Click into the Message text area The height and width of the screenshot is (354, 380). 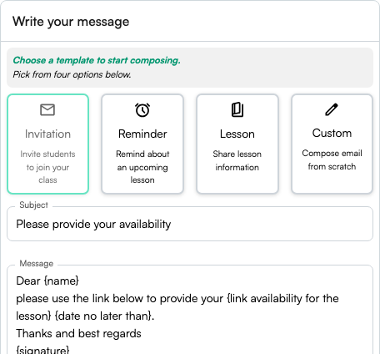pos(190,310)
